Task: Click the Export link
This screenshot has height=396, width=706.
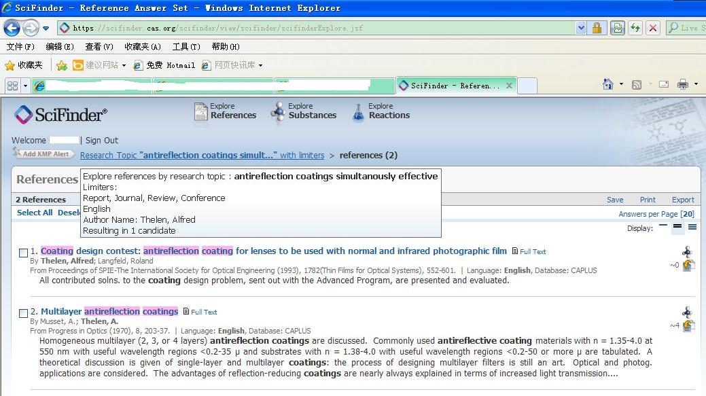Action: (x=683, y=200)
